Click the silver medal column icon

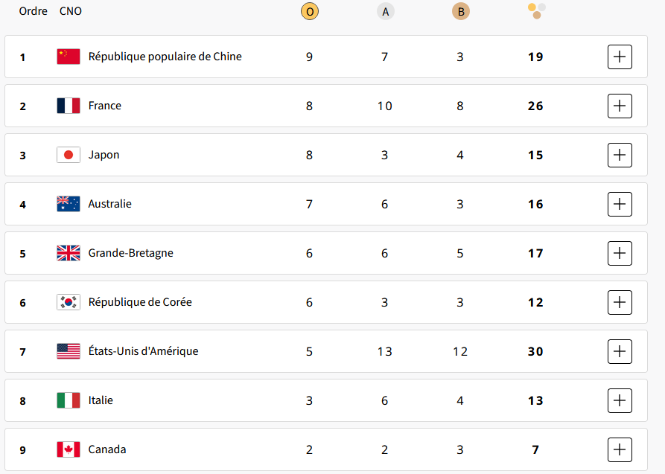(x=385, y=11)
